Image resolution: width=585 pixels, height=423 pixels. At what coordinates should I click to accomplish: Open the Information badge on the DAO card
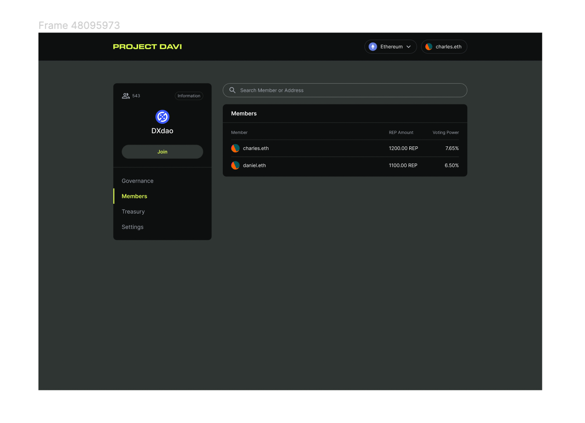point(189,95)
